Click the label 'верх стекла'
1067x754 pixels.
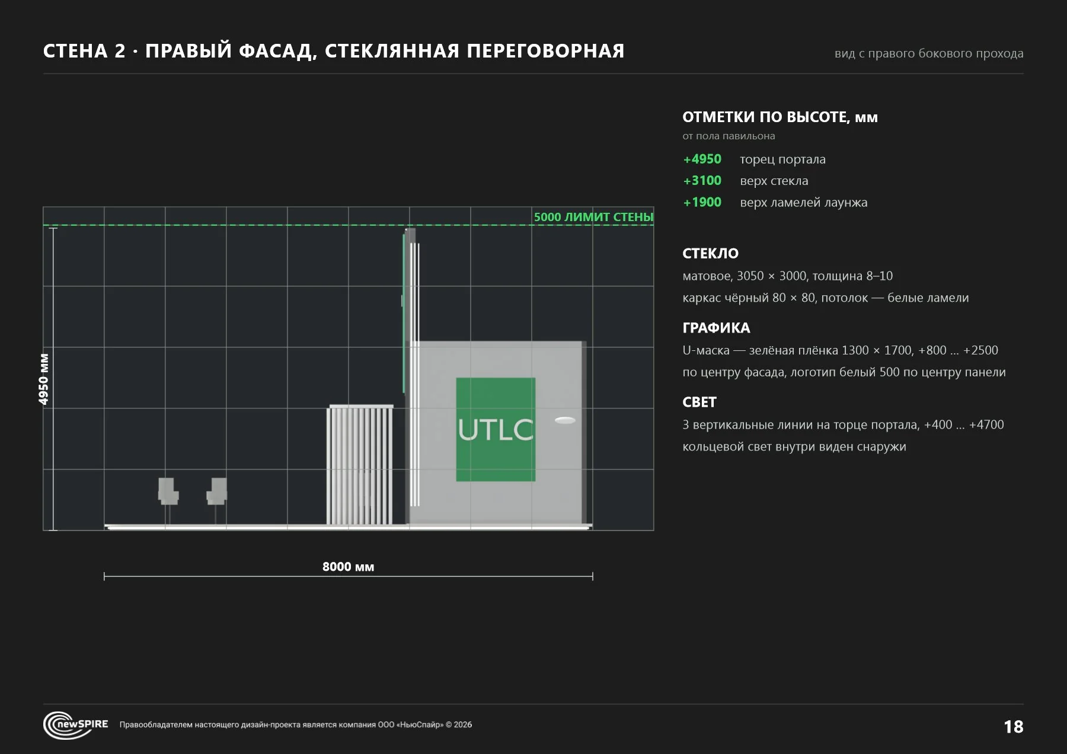[774, 181]
